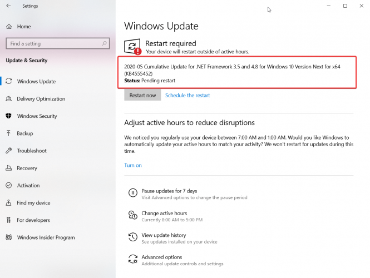Open the Home settings page
Screen dimensions: 370x278
pyautogui.click(x=24, y=26)
